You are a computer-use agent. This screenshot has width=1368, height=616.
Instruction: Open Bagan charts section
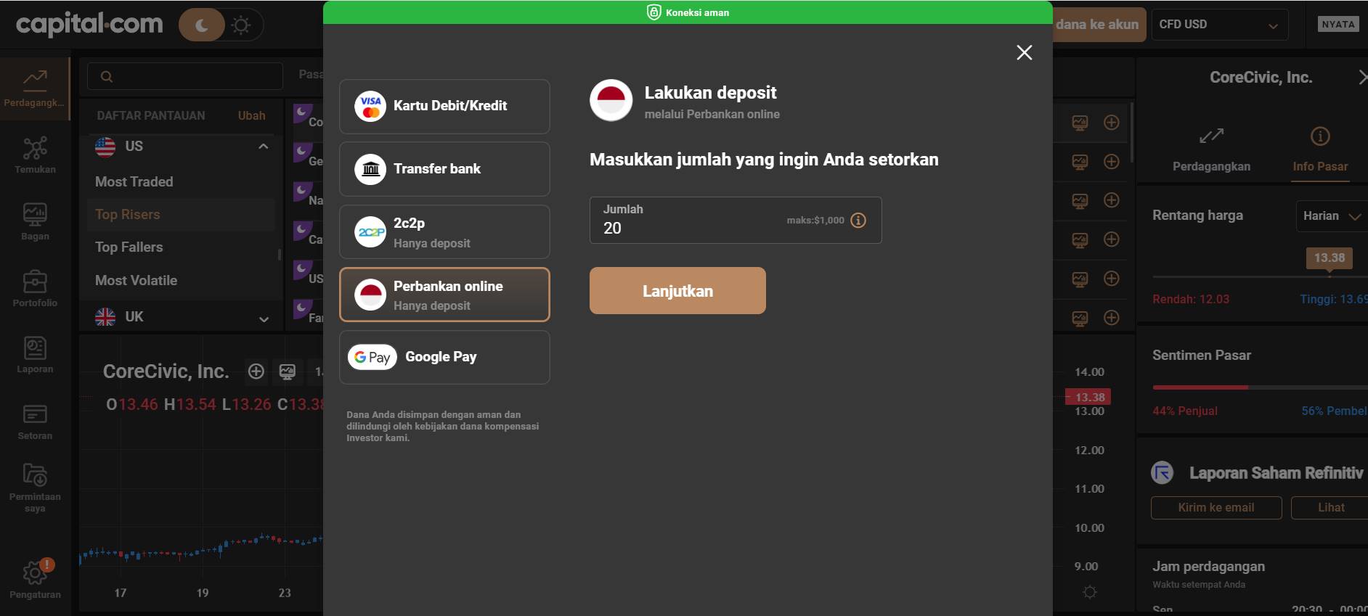point(35,221)
